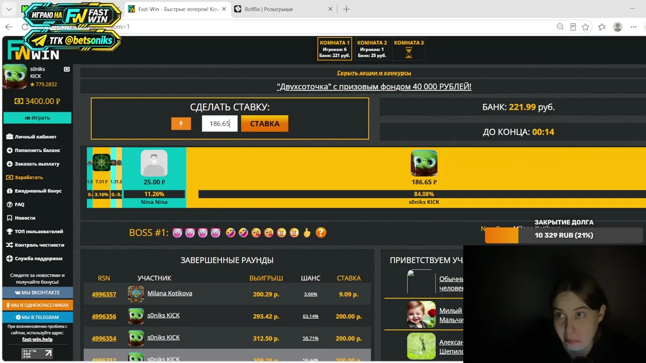This screenshot has height=363, width=646.
Task: Open the fast-win.help link
Action: coord(37,339)
